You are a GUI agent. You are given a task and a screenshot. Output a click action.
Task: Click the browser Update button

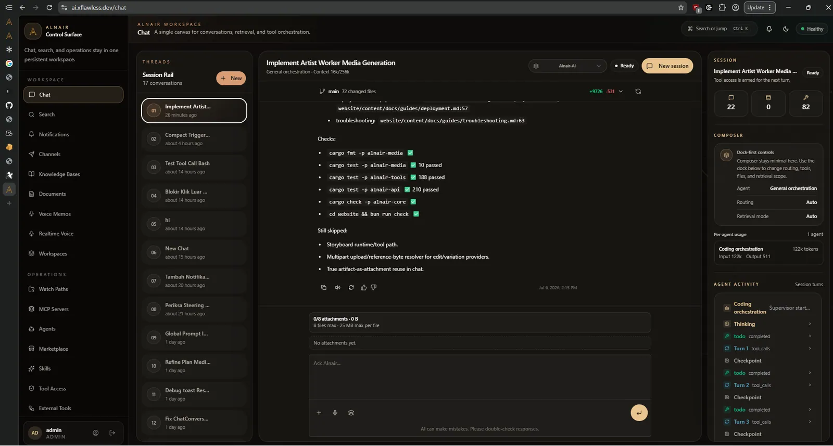760,7
